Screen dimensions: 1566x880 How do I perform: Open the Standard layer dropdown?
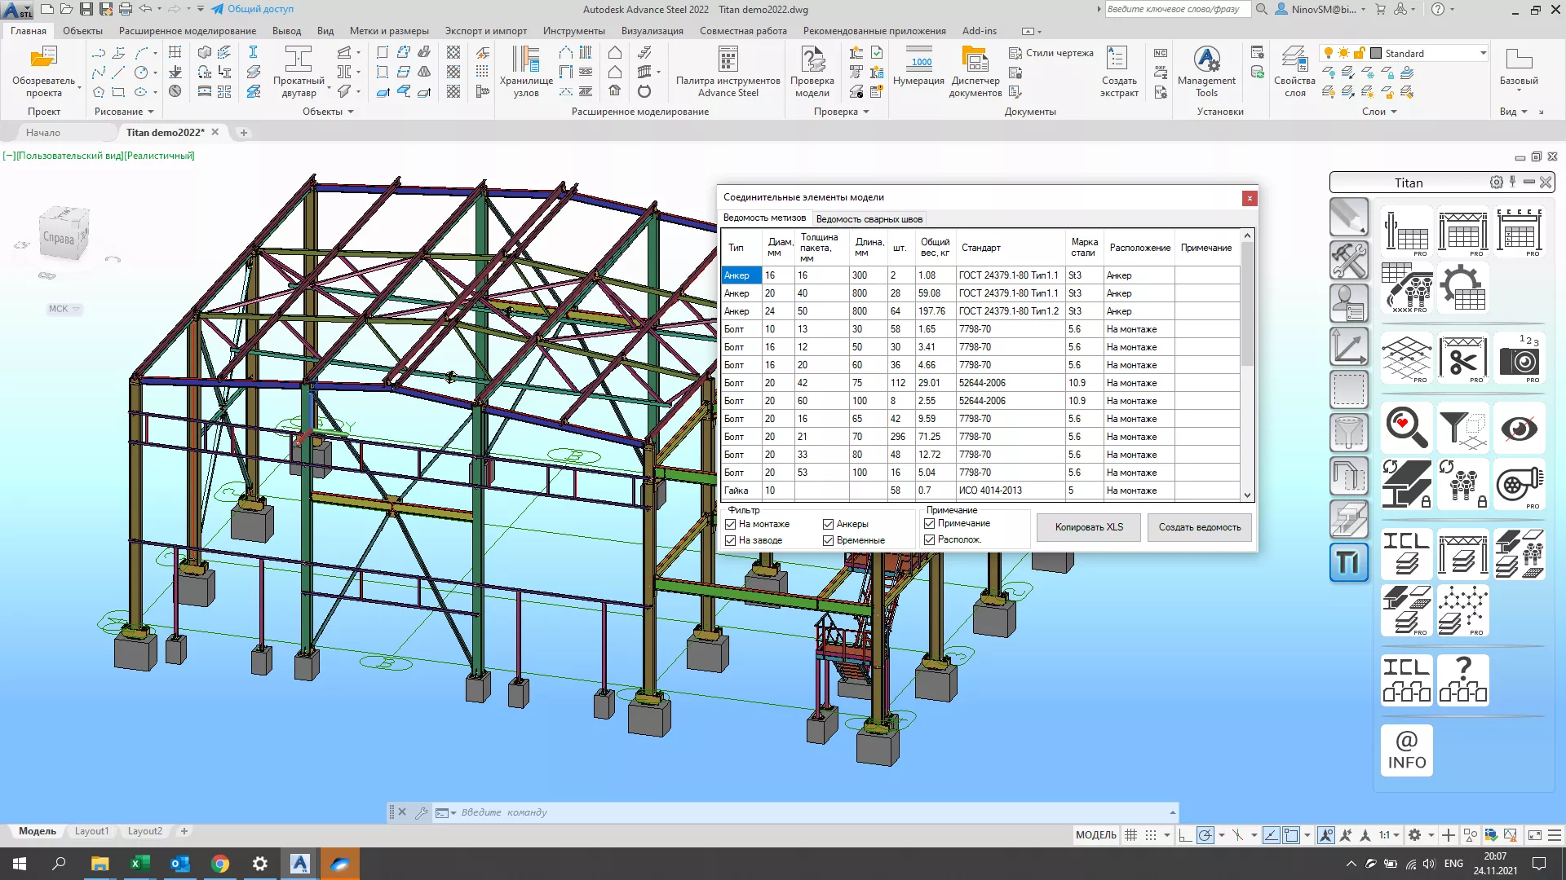click(1482, 54)
